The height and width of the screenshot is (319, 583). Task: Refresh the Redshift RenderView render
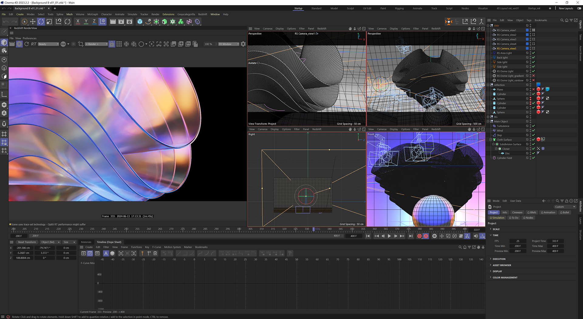pos(27,44)
